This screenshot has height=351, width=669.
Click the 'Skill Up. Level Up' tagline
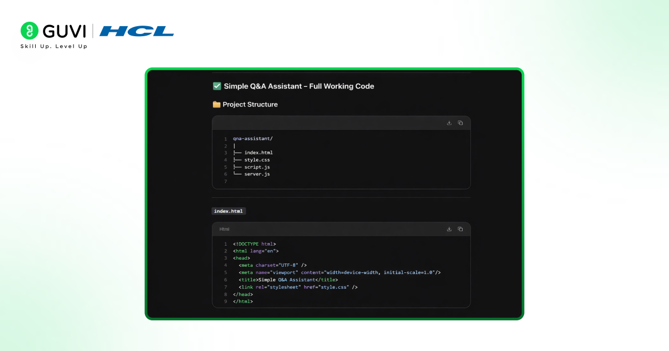[x=54, y=46]
